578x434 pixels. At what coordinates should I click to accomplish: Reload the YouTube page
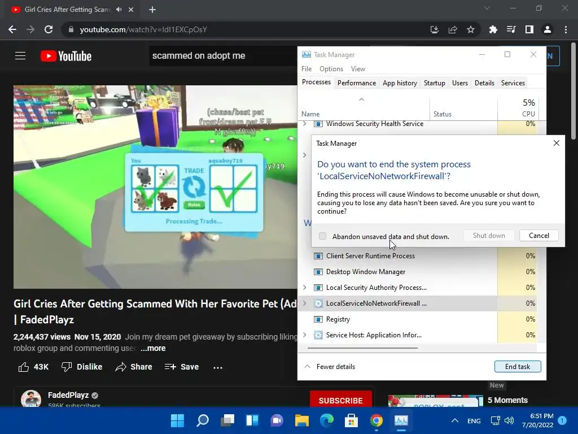click(x=49, y=29)
